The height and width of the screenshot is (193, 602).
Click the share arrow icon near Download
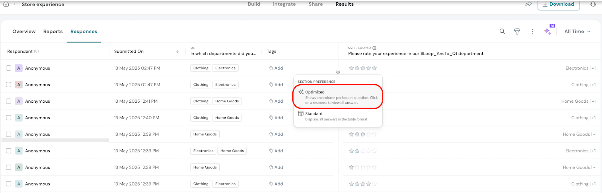[x=529, y=4]
